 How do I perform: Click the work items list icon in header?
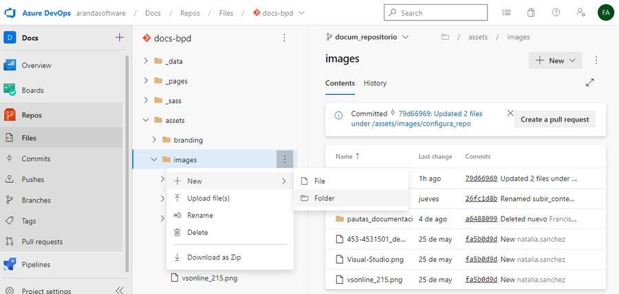506,13
